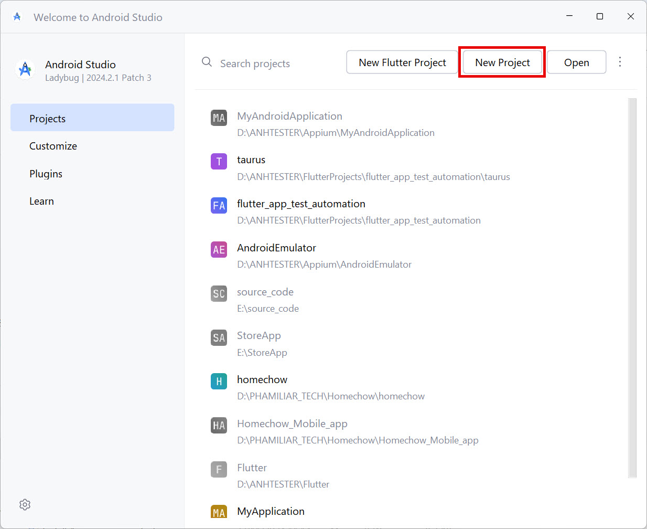Minimize the Welcome to Android Studio window
This screenshot has height=529, width=647.
point(569,16)
